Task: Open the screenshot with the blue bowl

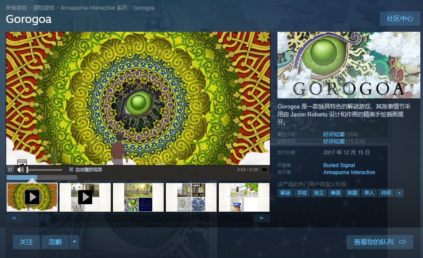Action: (x=244, y=197)
